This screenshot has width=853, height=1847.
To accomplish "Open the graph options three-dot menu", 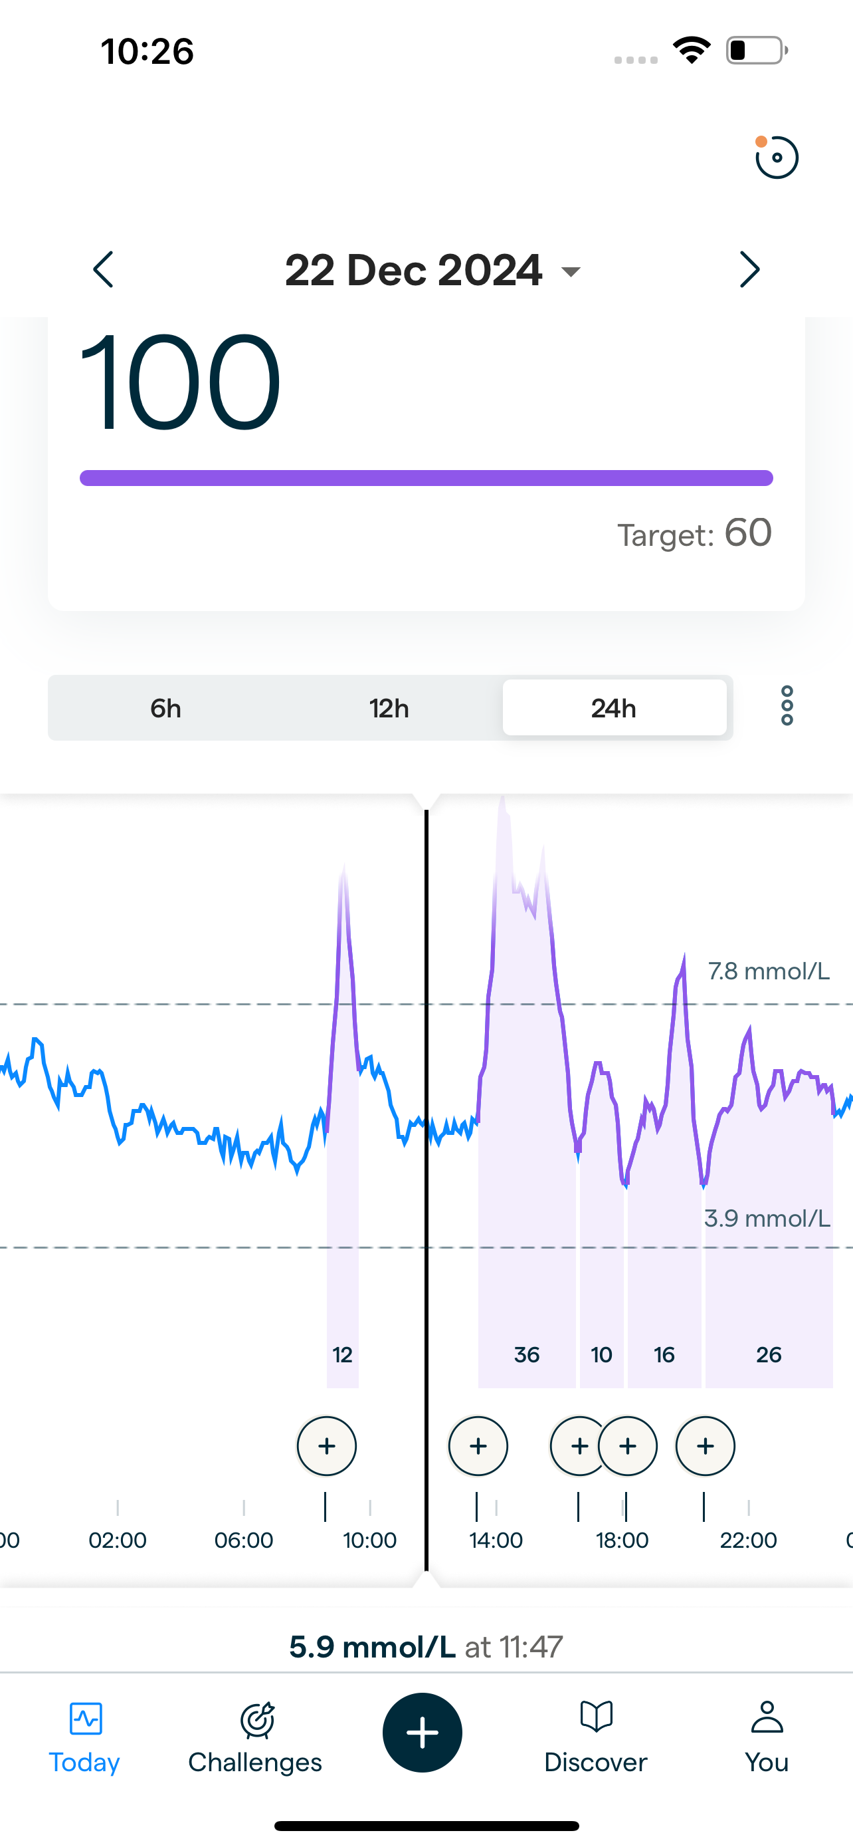I will click(787, 706).
